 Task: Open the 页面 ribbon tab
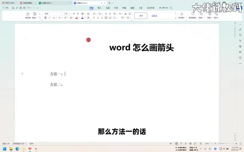click(x=108, y=8)
